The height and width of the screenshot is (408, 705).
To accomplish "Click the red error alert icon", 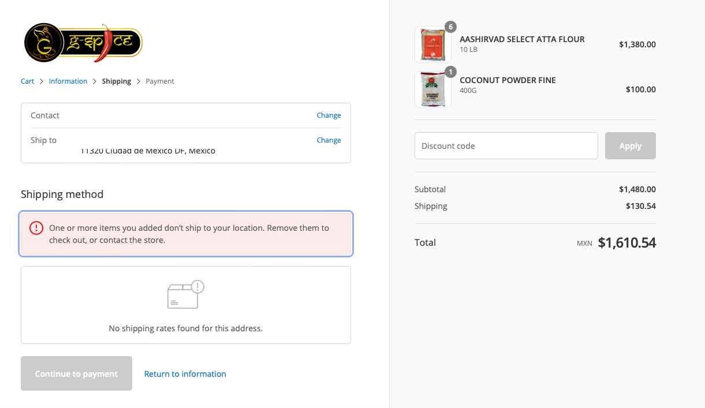I will coord(36,228).
